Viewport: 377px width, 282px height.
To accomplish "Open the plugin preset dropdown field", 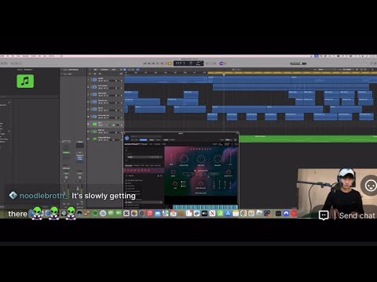I will tap(146, 136).
